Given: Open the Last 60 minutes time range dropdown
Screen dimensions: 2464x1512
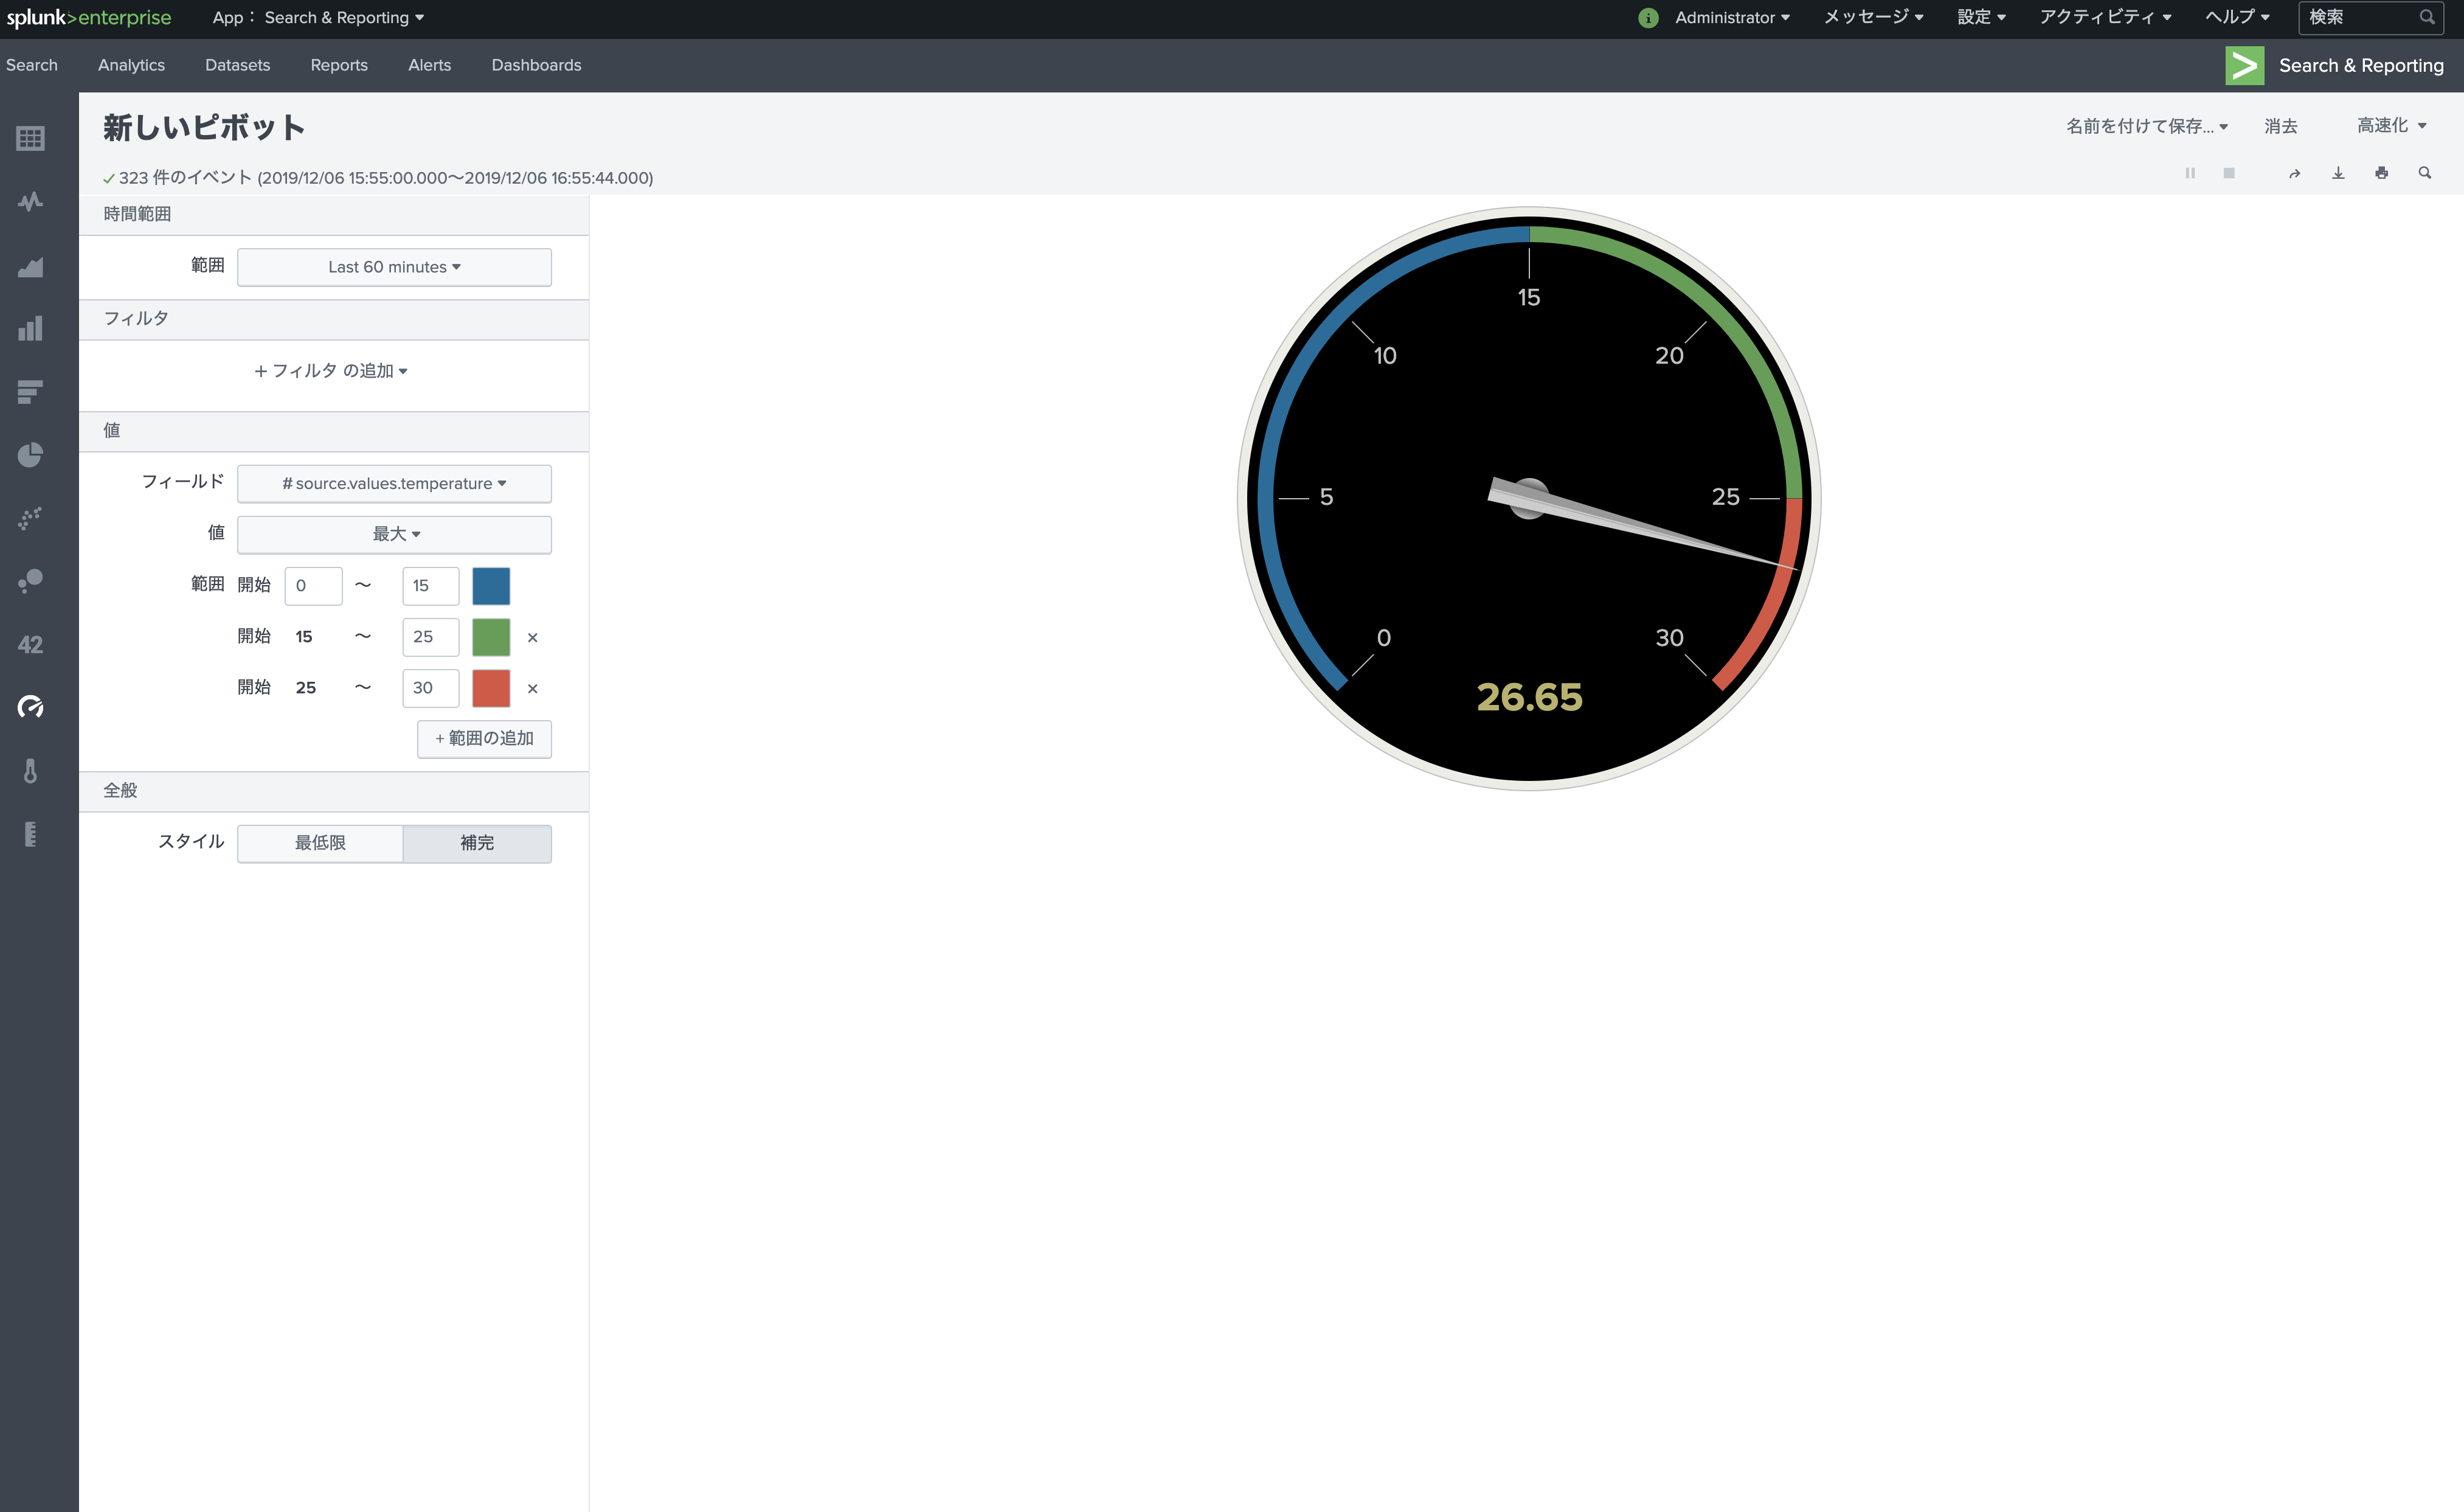Looking at the screenshot, I should tap(394, 267).
